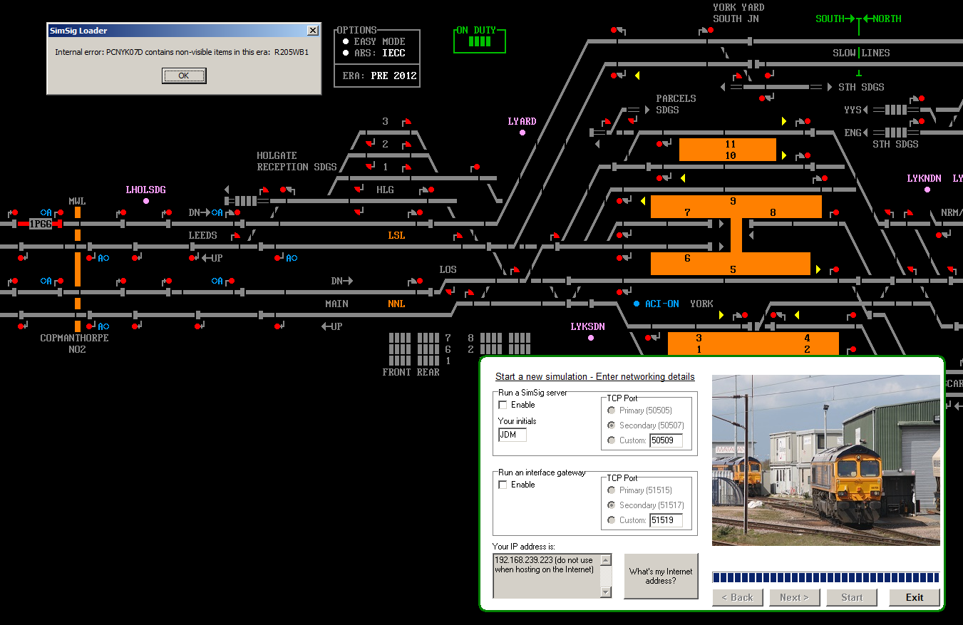Toggle the ARS: IECC option dot
This screenshot has height=625, width=963.
346,53
